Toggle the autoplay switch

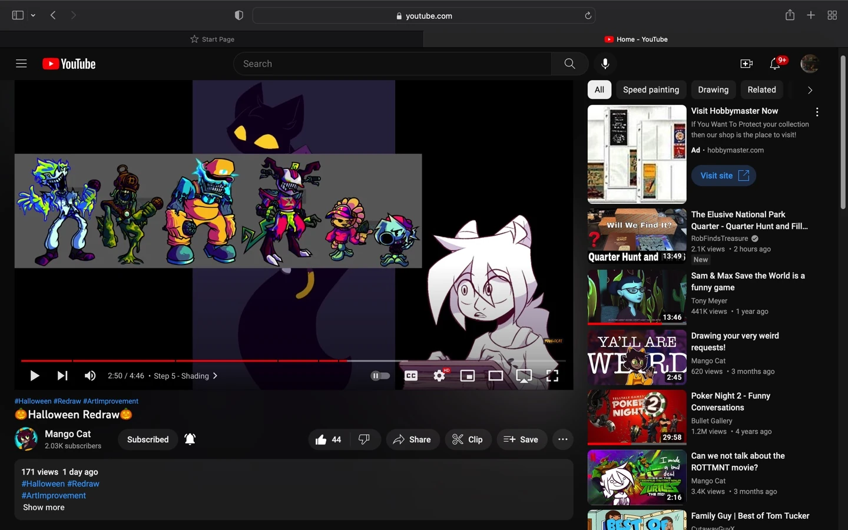point(380,376)
